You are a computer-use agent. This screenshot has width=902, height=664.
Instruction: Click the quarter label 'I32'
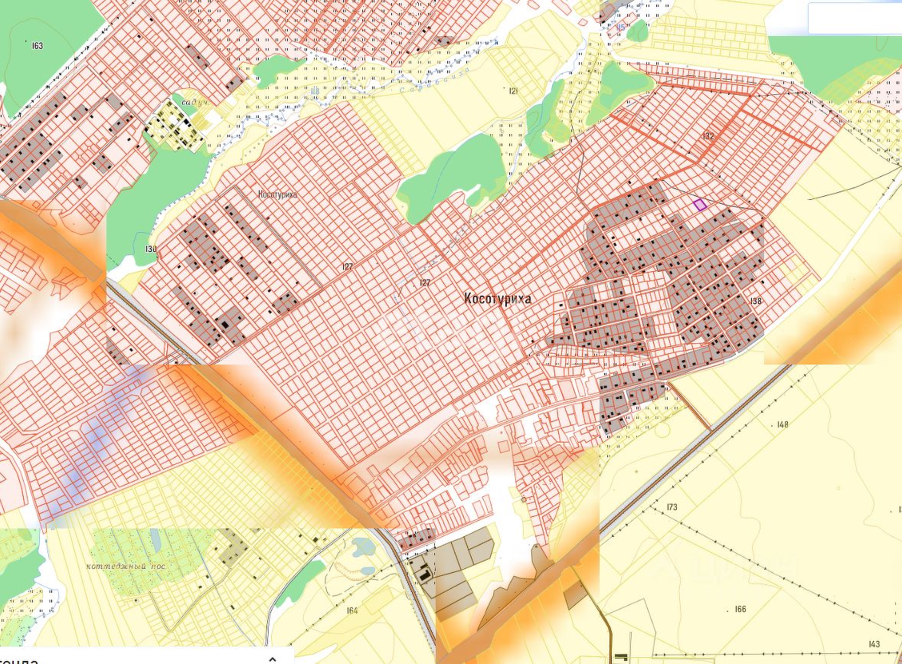pos(708,136)
